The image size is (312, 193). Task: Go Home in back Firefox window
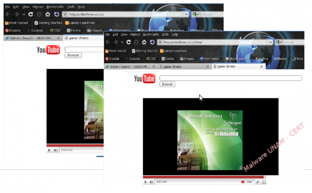pos(48,14)
